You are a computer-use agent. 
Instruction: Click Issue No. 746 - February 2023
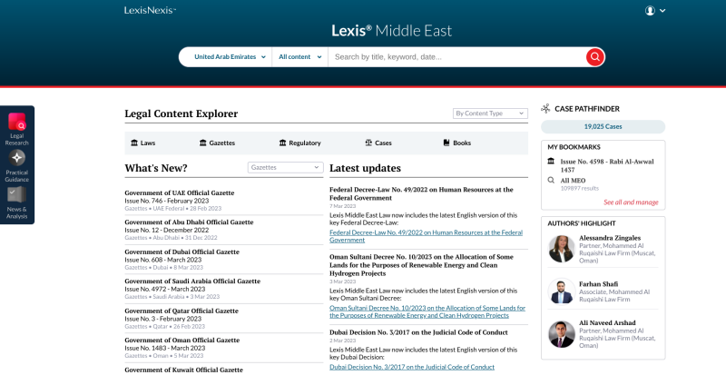coord(166,201)
